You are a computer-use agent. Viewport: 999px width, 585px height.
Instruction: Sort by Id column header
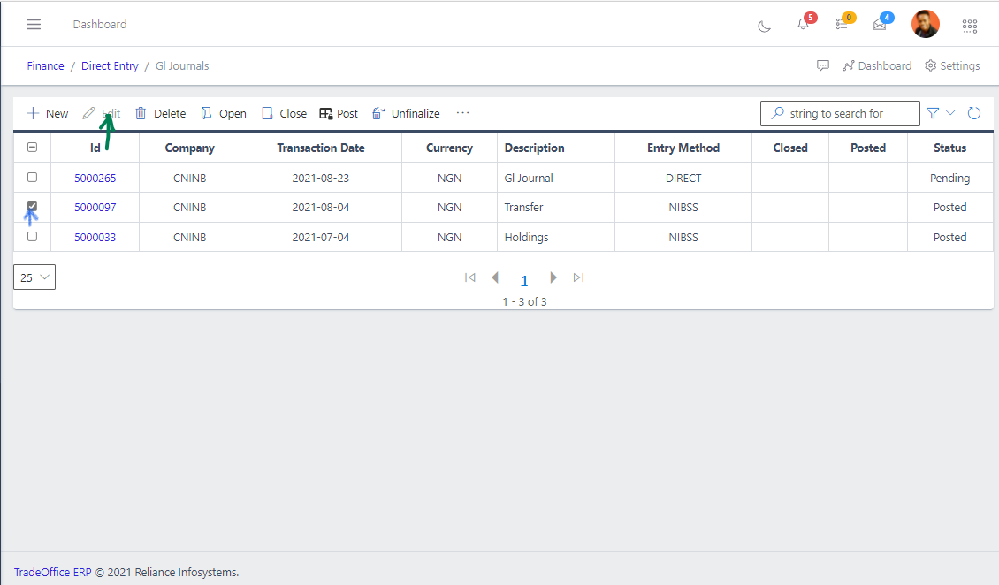tap(95, 148)
